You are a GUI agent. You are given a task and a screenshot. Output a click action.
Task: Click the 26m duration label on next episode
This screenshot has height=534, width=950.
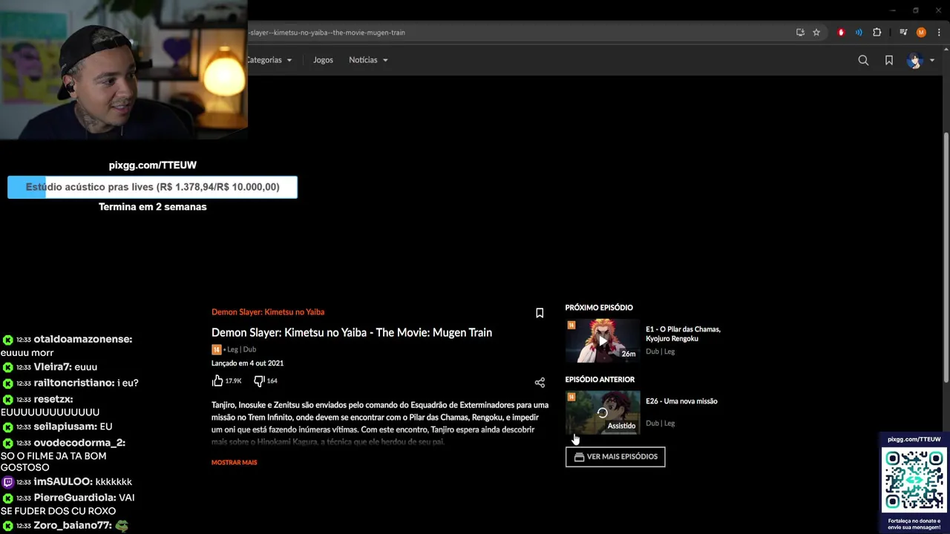point(629,355)
